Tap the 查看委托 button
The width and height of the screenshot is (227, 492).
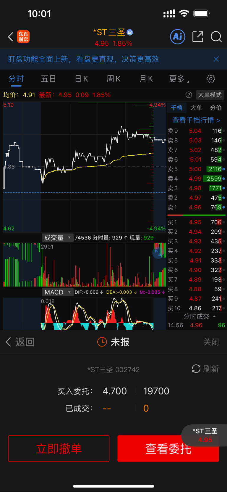pyautogui.click(x=168, y=448)
